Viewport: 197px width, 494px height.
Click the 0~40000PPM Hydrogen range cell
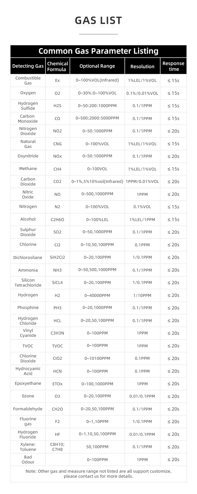[x=97, y=295]
